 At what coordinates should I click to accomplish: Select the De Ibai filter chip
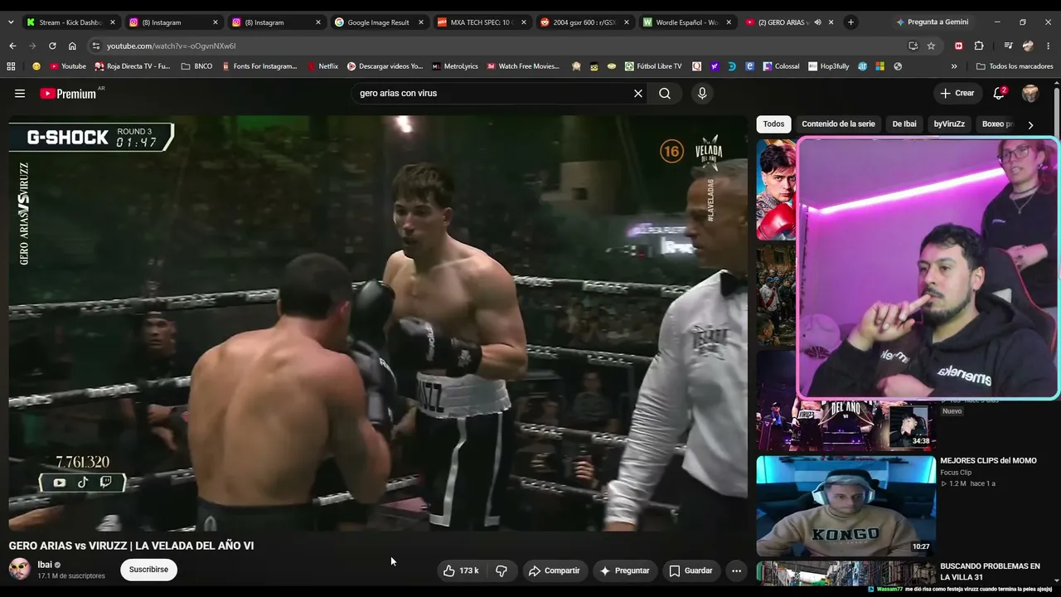(x=904, y=124)
